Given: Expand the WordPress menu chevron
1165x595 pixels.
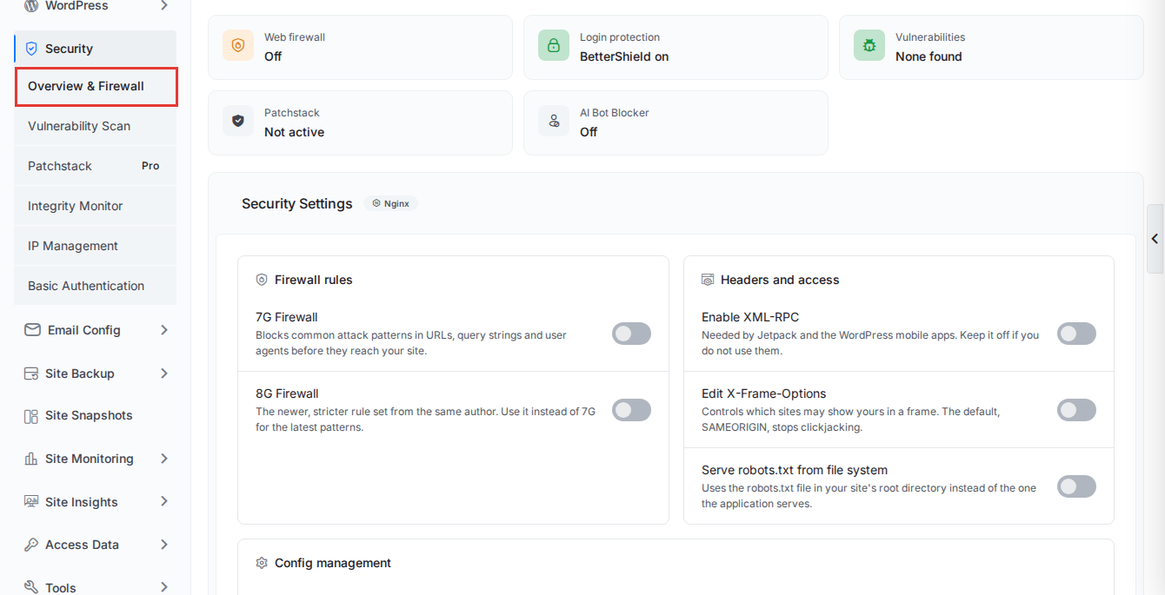Looking at the screenshot, I should pyautogui.click(x=164, y=6).
